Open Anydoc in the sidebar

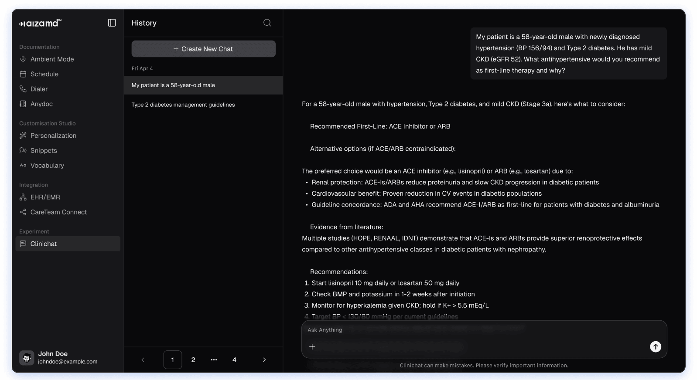(41, 104)
